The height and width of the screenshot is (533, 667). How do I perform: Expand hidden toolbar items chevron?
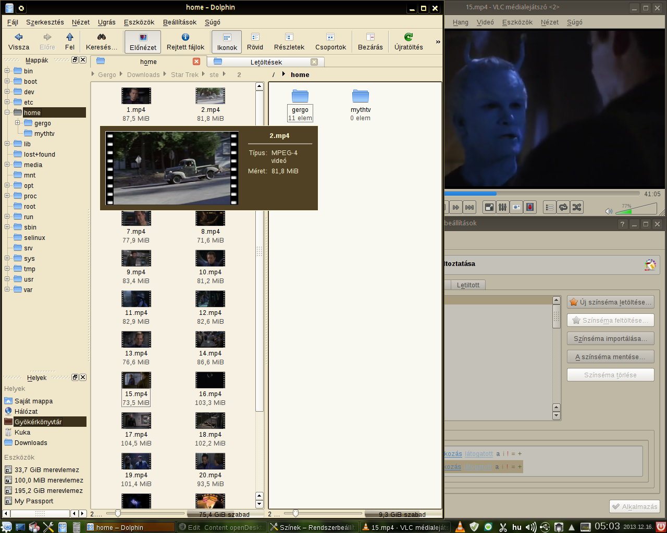438,42
